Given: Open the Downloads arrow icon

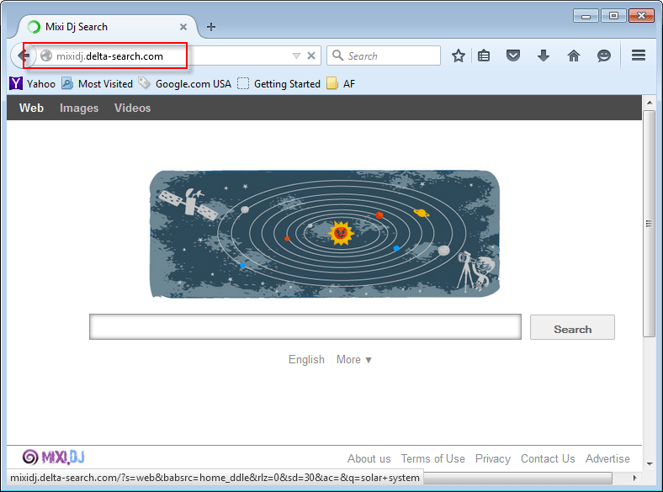Looking at the screenshot, I should [544, 56].
